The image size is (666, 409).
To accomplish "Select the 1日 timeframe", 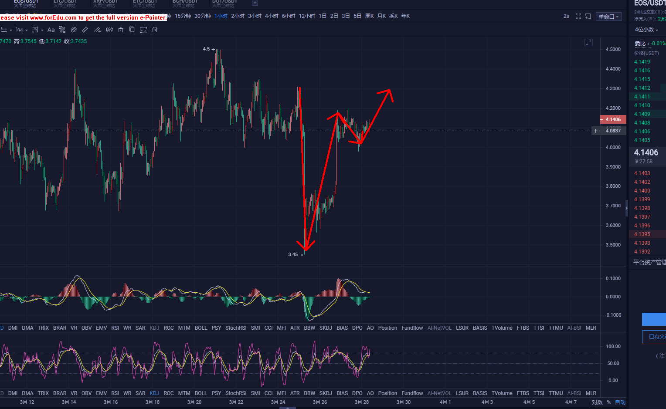I will click(x=323, y=16).
